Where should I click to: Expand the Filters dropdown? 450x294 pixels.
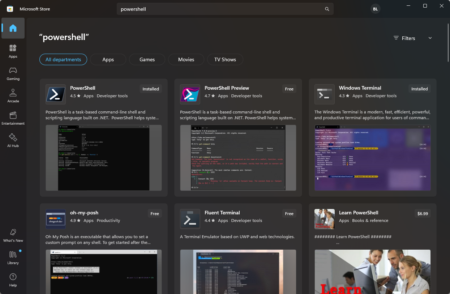point(412,38)
